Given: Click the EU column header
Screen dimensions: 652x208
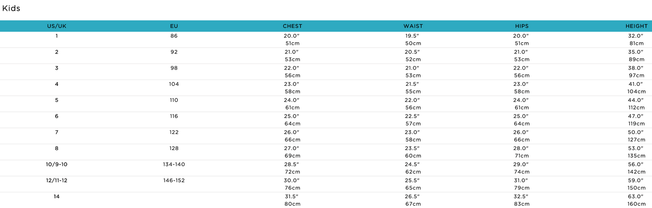Looking at the screenshot, I should click(x=174, y=26).
